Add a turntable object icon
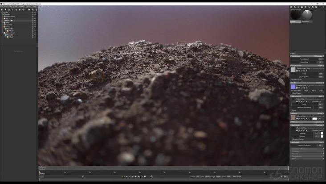Screen dimensions: 326x184 click(x=20, y=9)
